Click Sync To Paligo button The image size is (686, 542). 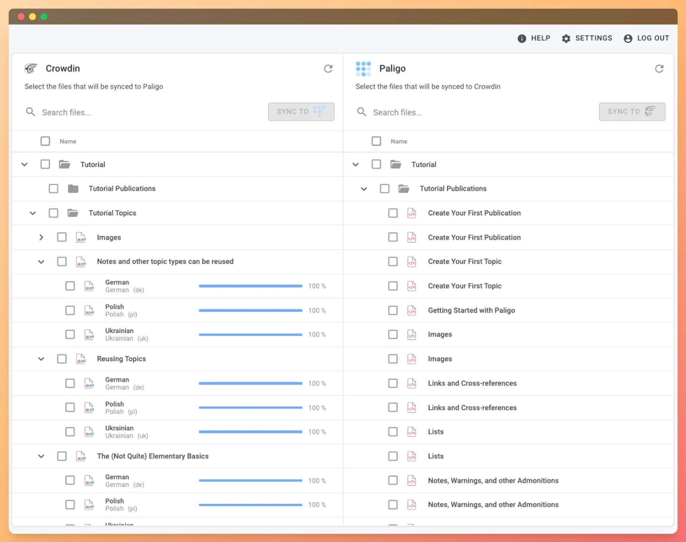click(x=301, y=112)
